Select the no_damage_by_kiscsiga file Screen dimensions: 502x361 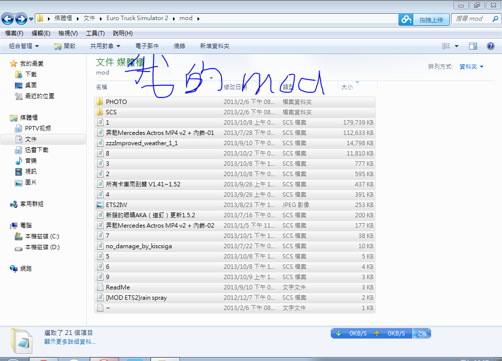pyautogui.click(x=235, y=246)
